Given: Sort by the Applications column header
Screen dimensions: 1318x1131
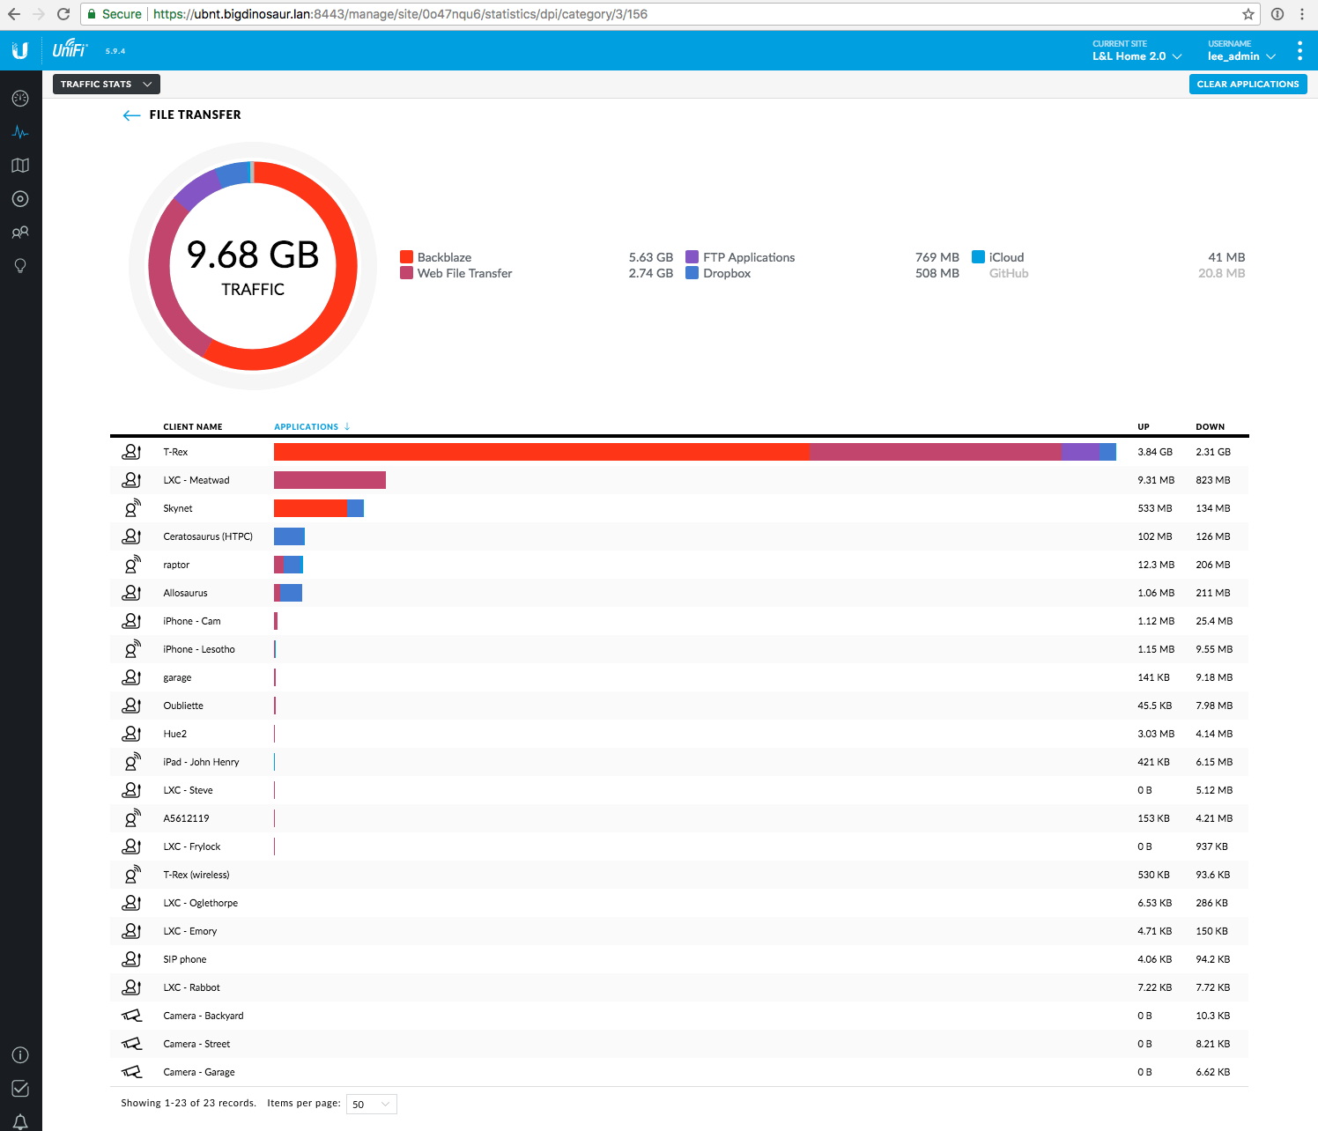Looking at the screenshot, I should click(x=307, y=427).
